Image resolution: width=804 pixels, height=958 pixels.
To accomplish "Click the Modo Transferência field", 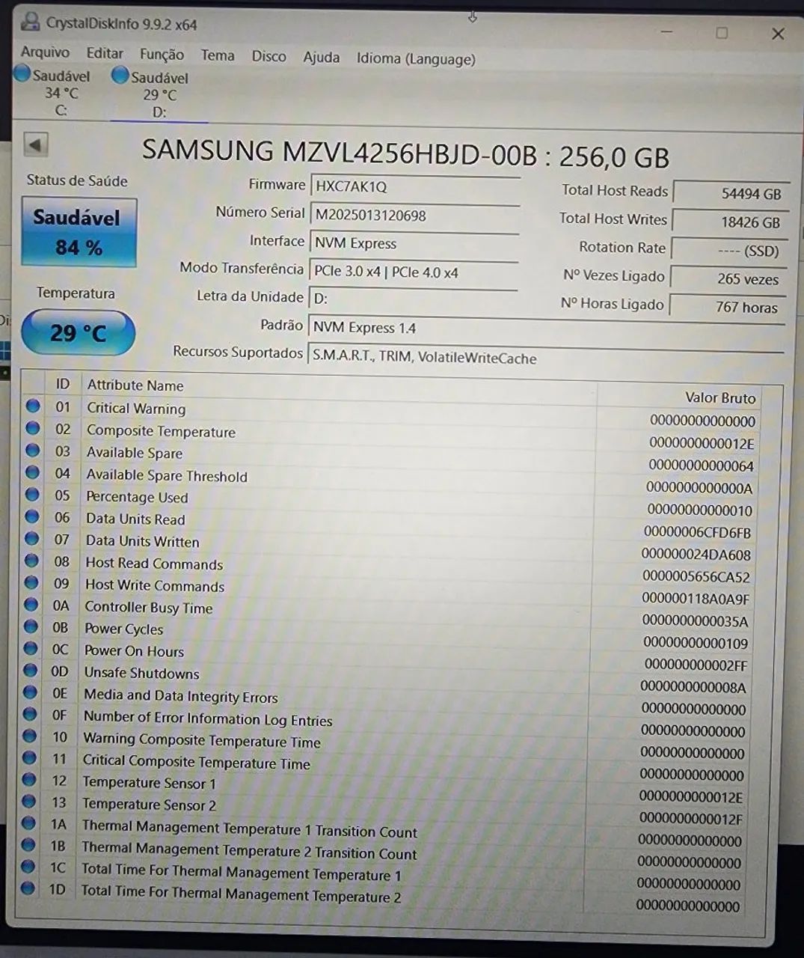I will 414,272.
